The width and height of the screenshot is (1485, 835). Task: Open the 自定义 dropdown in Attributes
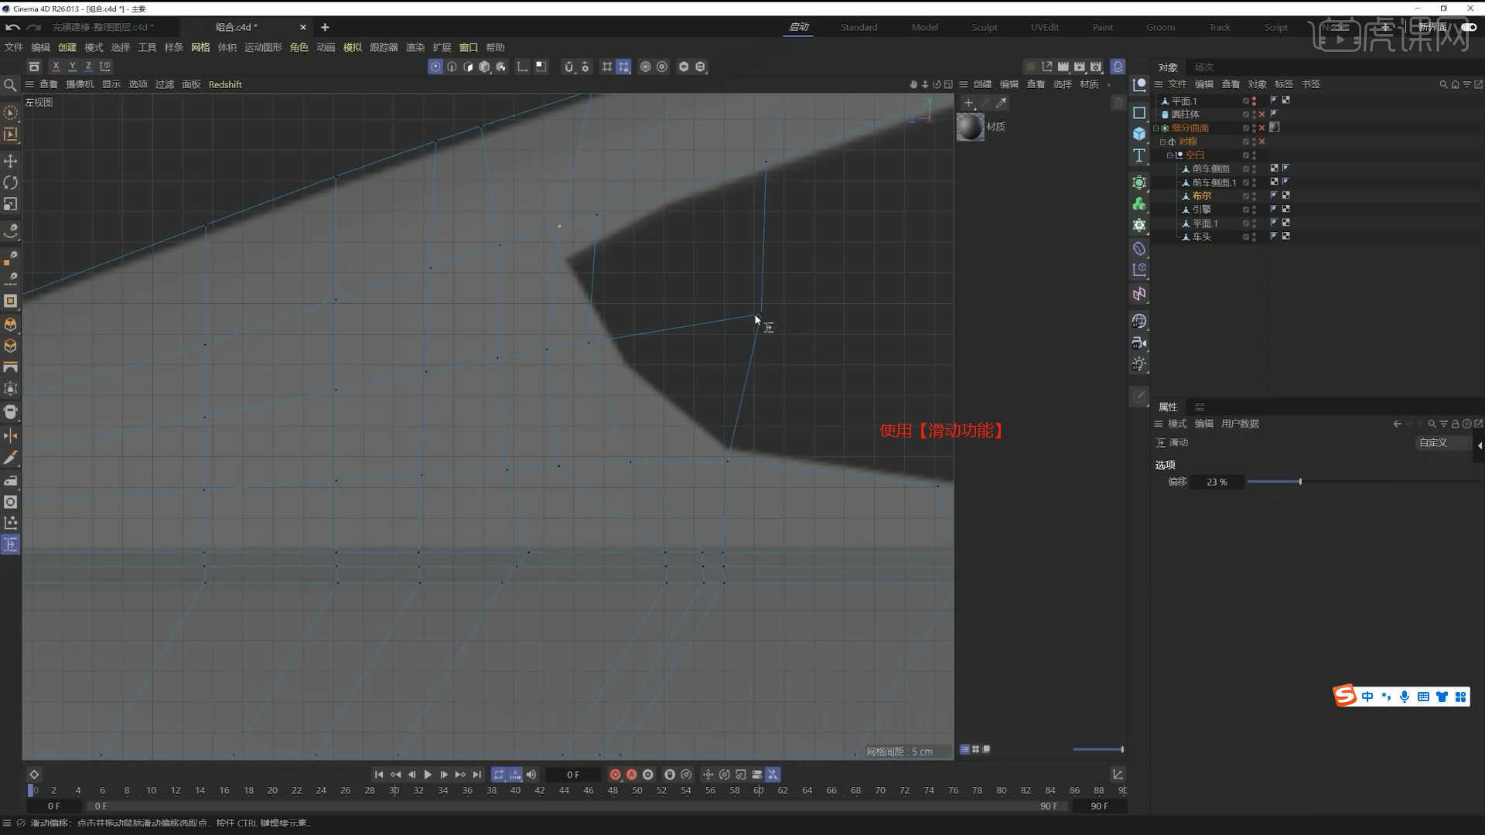point(1443,443)
